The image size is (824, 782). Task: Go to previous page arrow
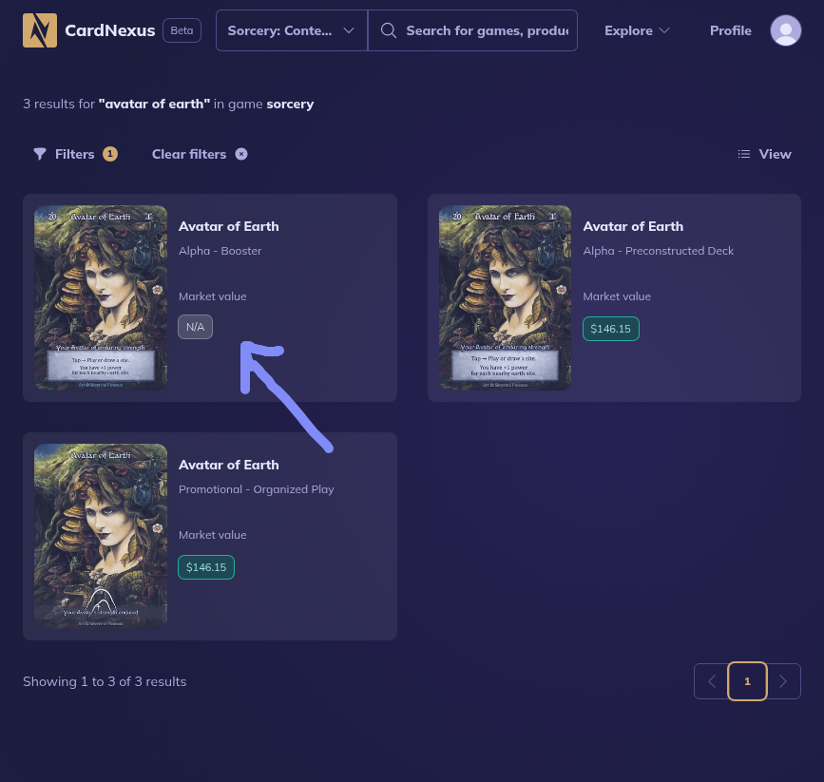[712, 681]
